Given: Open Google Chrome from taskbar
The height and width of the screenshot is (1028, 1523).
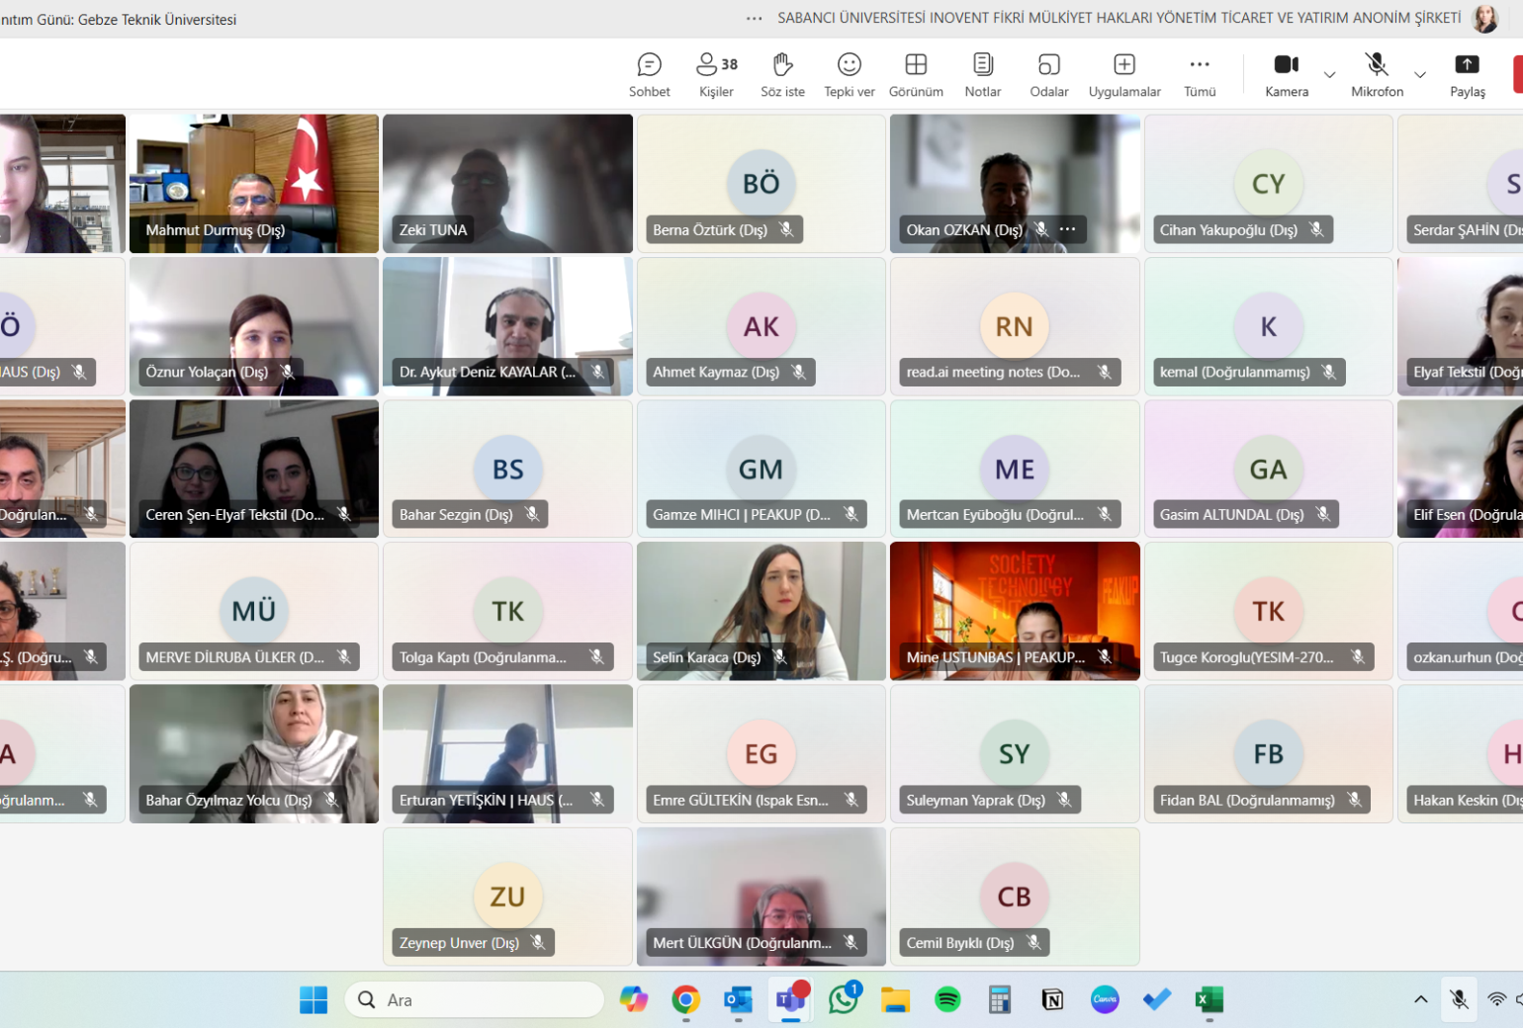Looking at the screenshot, I should [x=685, y=1000].
